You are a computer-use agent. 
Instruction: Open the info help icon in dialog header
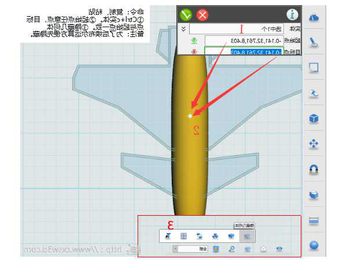click(292, 14)
